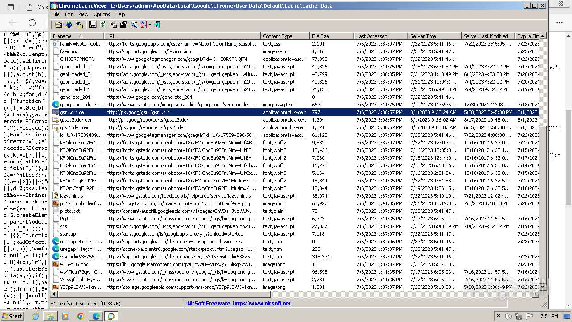This screenshot has width=572, height=322.
Task: Click reload button in background browser window
Action: coord(32,22)
